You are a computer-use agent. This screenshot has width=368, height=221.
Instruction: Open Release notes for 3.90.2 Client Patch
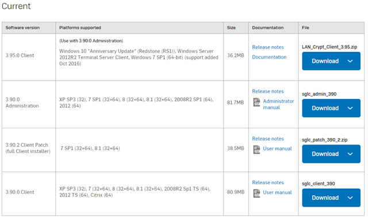pyautogui.click(x=268, y=139)
